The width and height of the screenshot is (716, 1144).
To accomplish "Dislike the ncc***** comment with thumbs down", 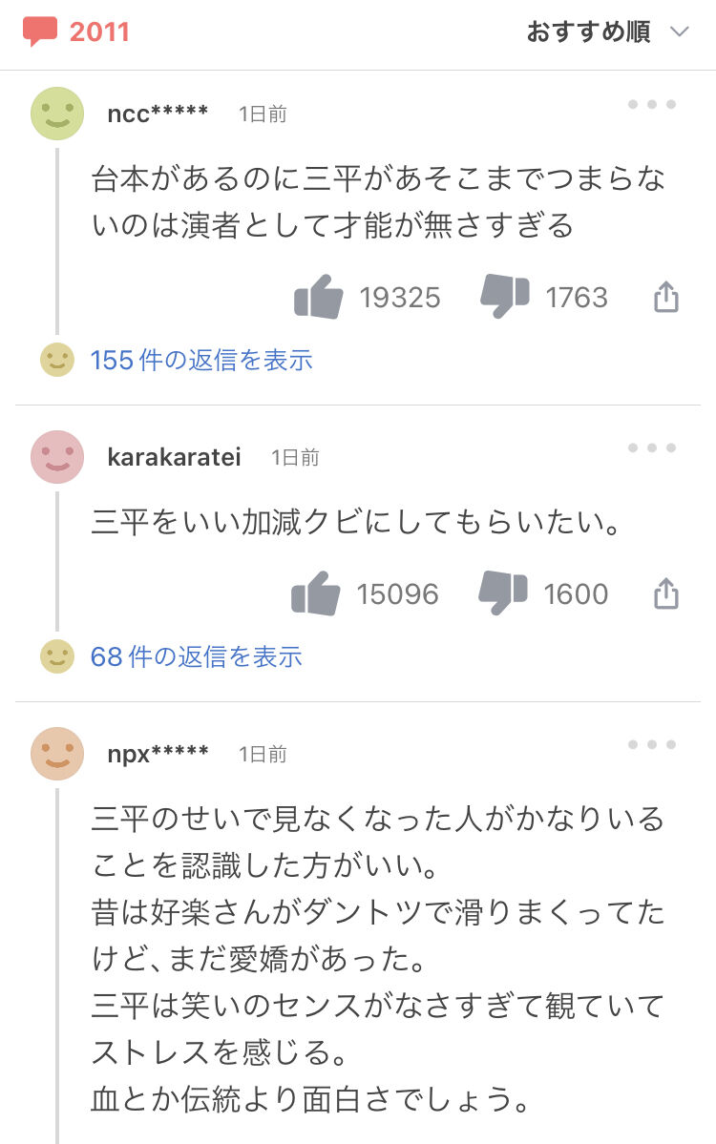I will click(x=505, y=297).
